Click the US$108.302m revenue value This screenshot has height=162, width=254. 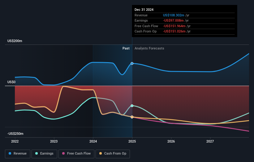pos(174,15)
